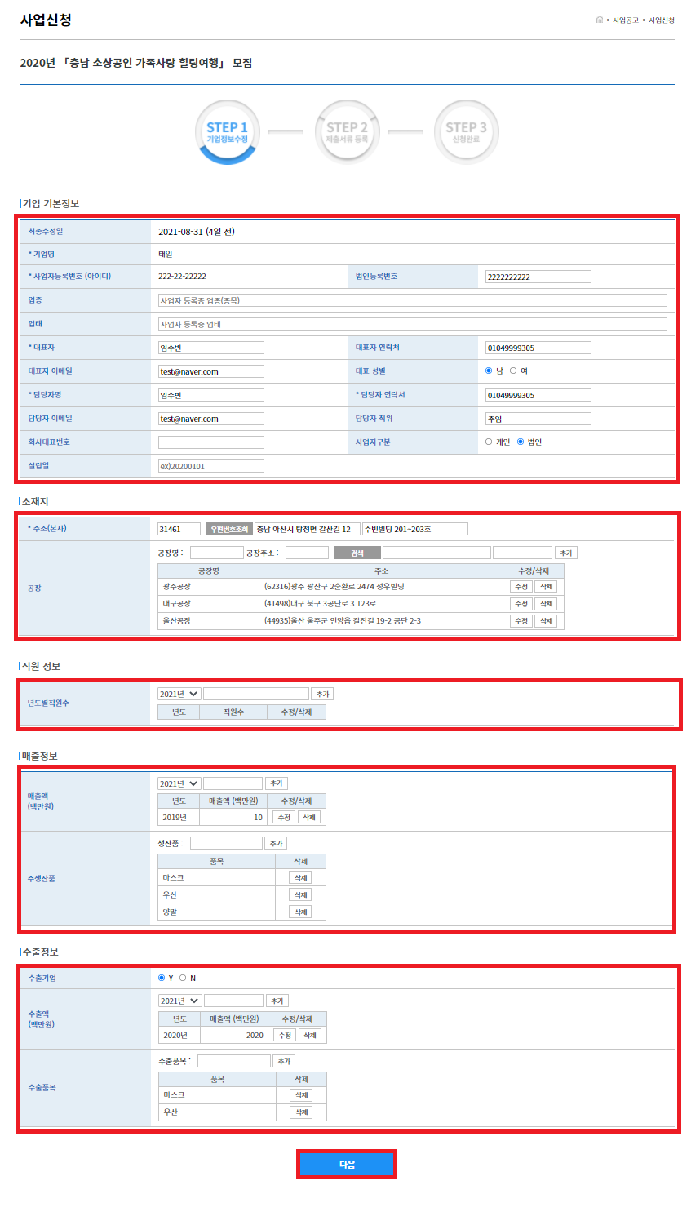Focus the 담당자명 field
This screenshot has height=1216, width=700.
tap(211, 395)
